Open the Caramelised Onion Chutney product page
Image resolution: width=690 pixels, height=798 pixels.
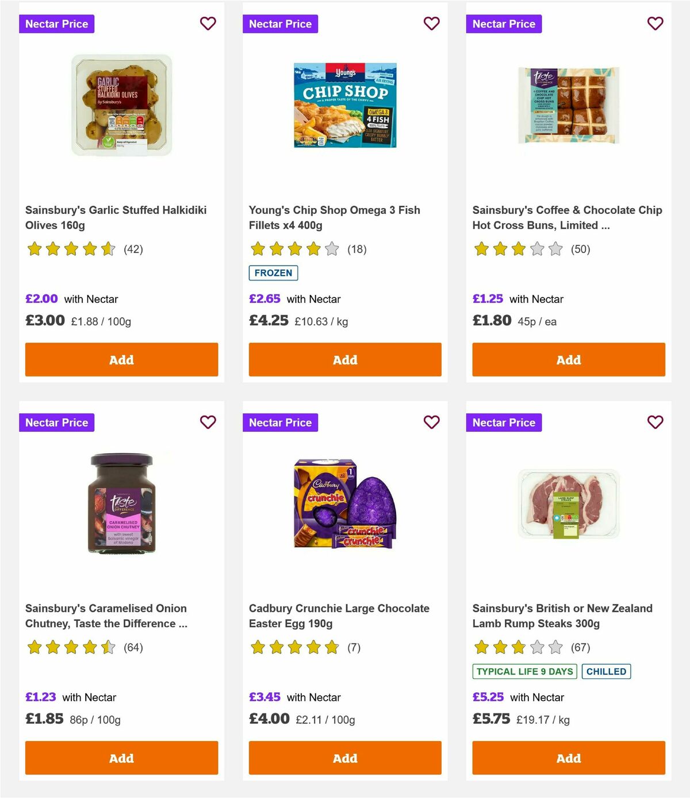pyautogui.click(x=106, y=615)
